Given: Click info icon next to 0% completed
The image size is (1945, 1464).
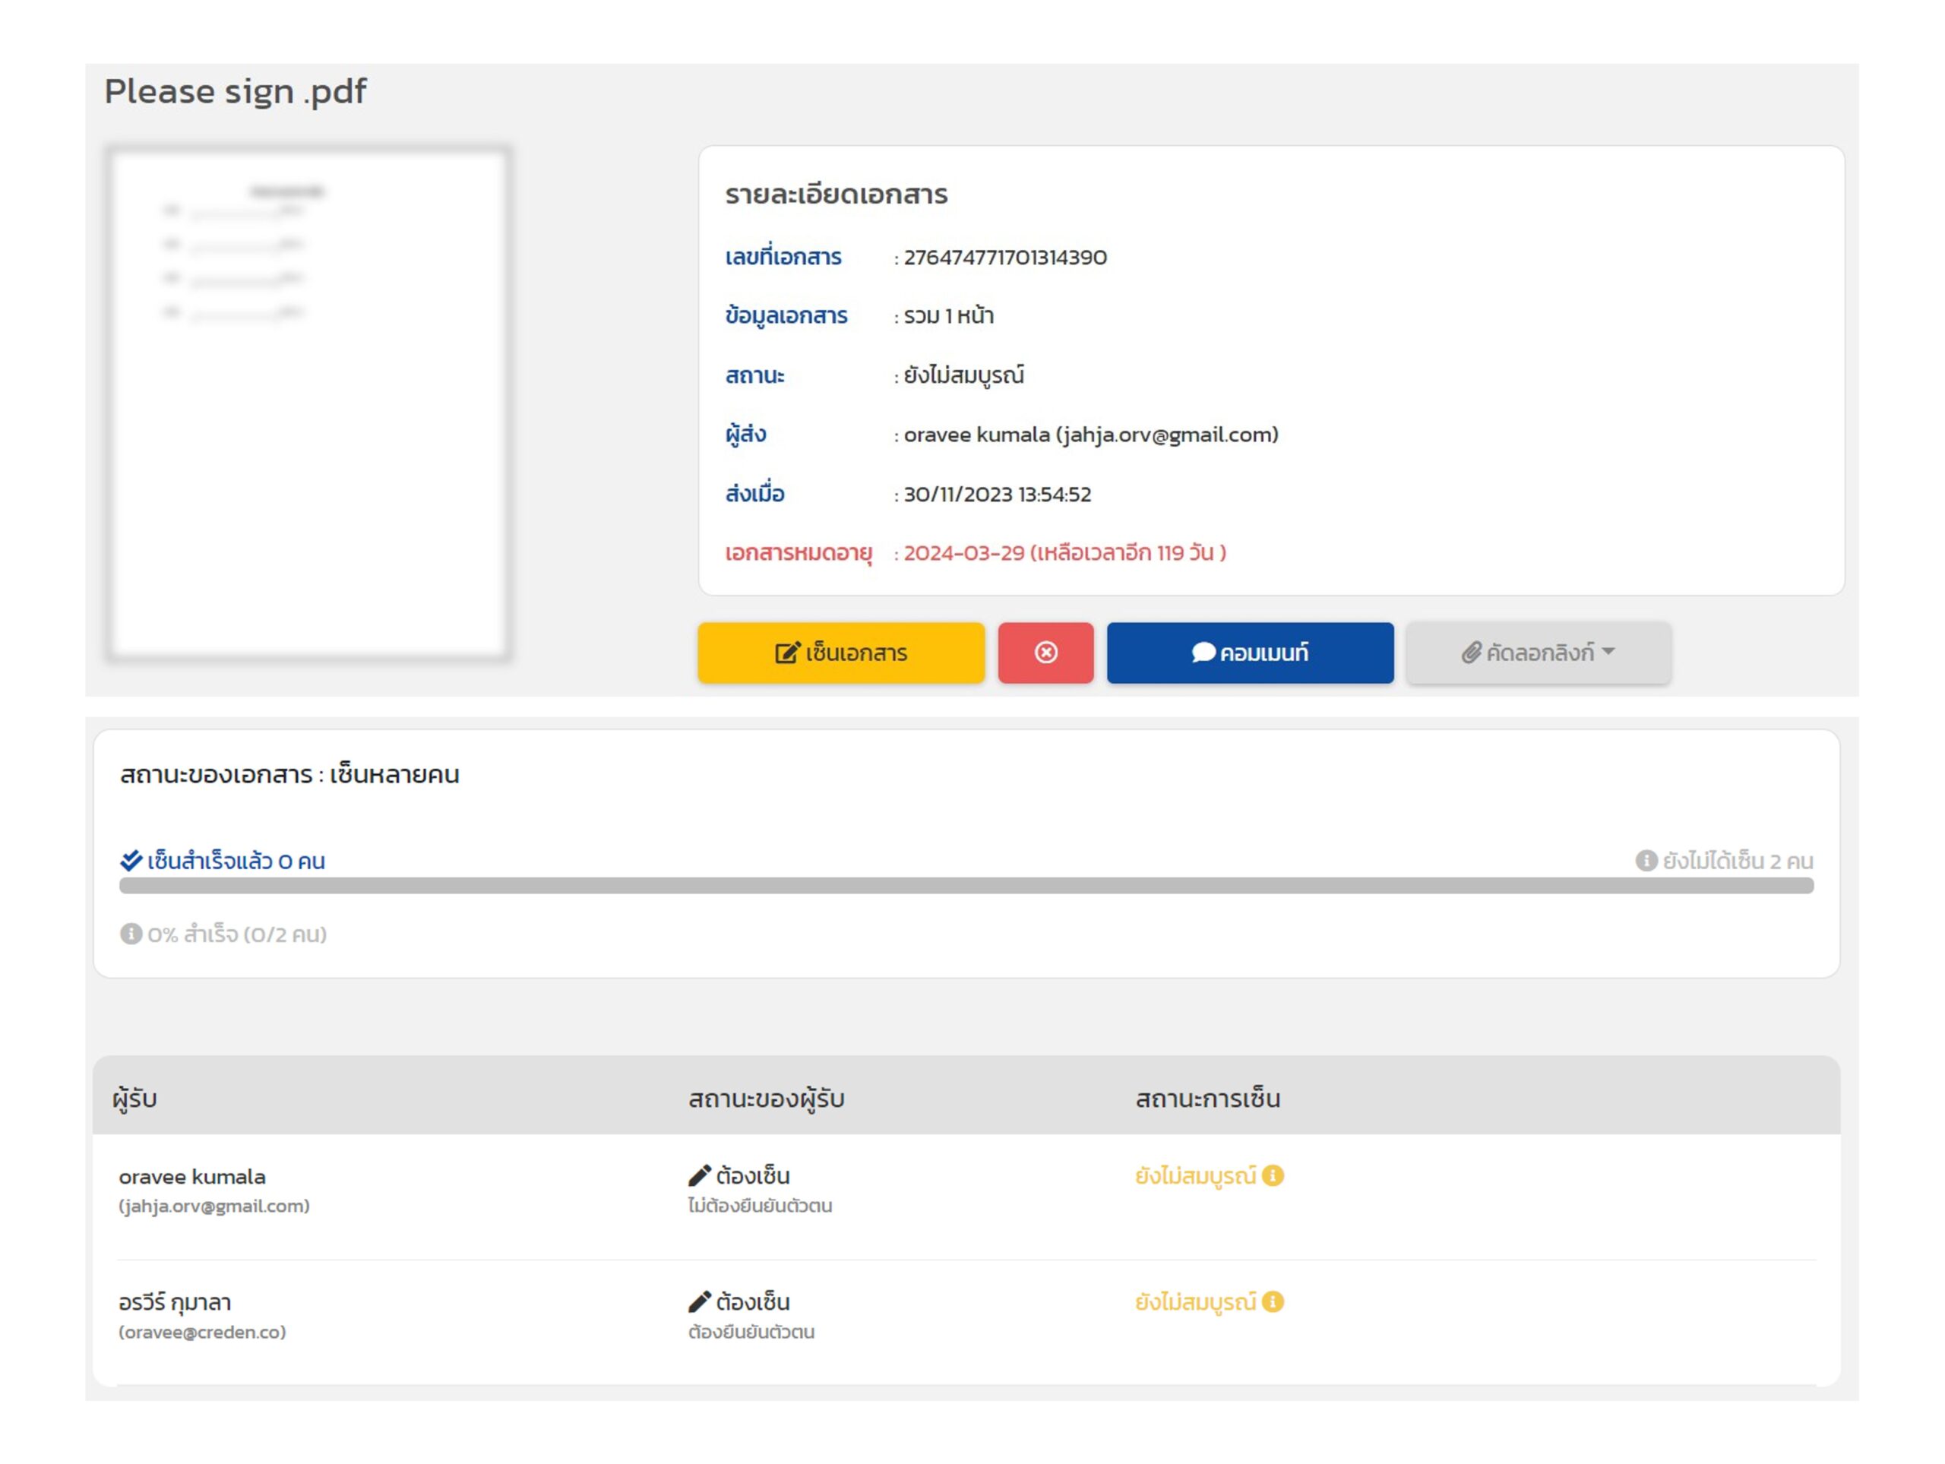Looking at the screenshot, I should [131, 934].
